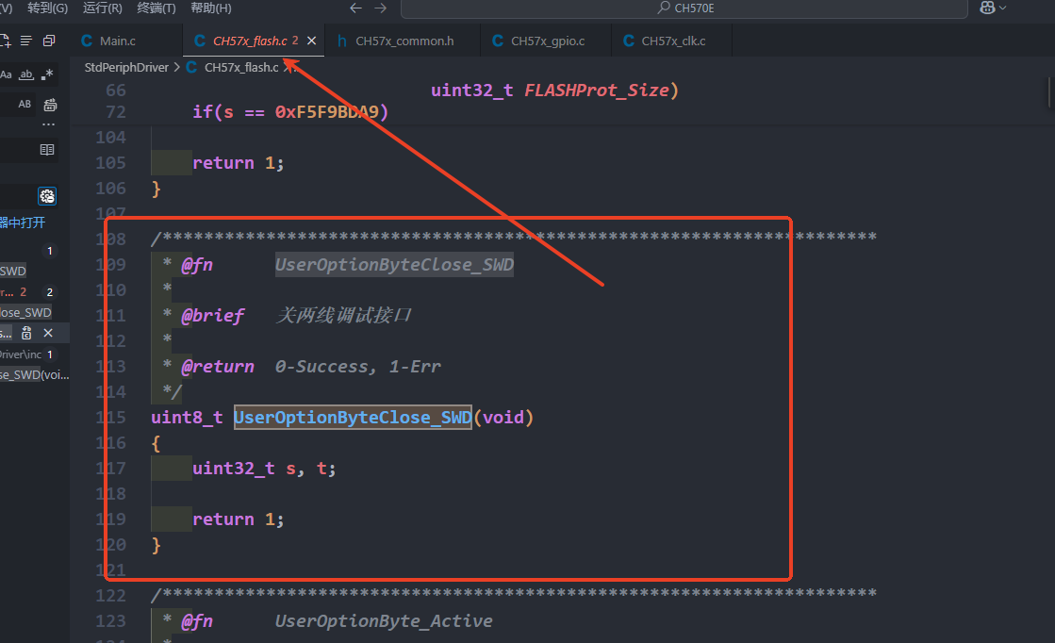This screenshot has width=1055, height=643.
Task: Click the view as tree list icon
Action: tap(26, 41)
